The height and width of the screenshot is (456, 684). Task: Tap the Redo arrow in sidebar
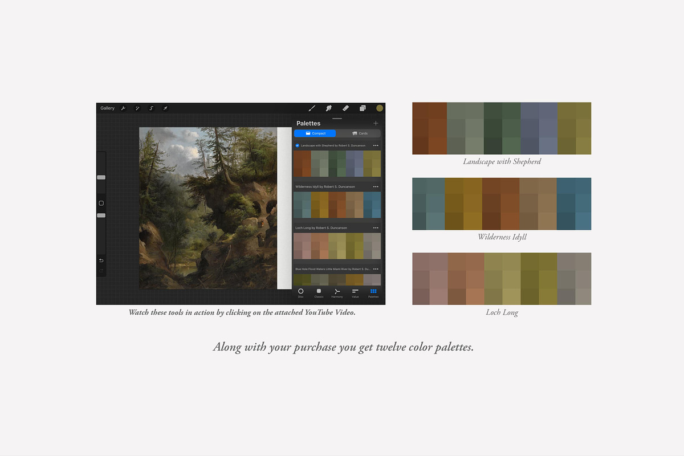pyautogui.click(x=101, y=271)
